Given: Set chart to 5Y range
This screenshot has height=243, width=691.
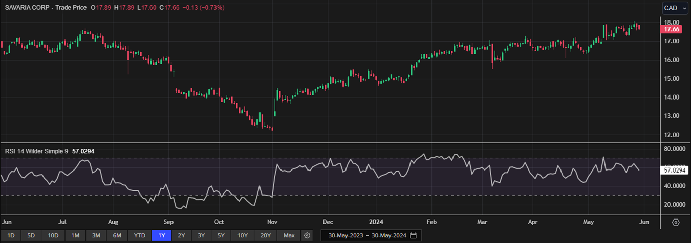Looking at the screenshot, I should (221, 235).
